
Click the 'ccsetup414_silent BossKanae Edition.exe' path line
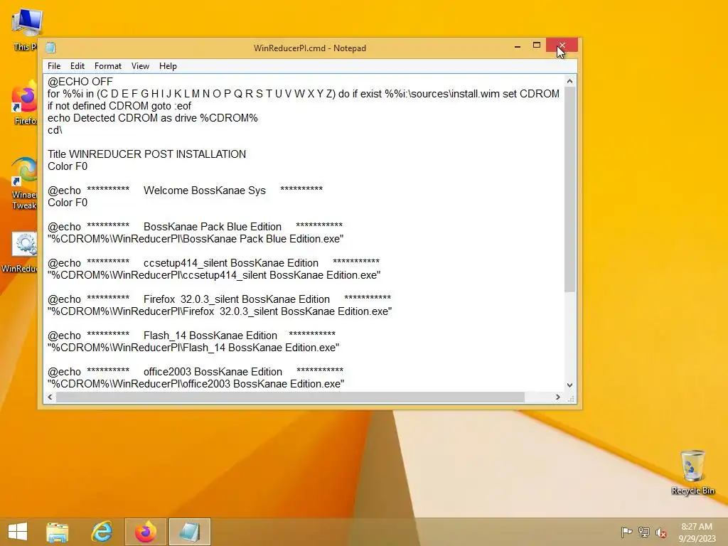pyautogui.click(x=214, y=275)
